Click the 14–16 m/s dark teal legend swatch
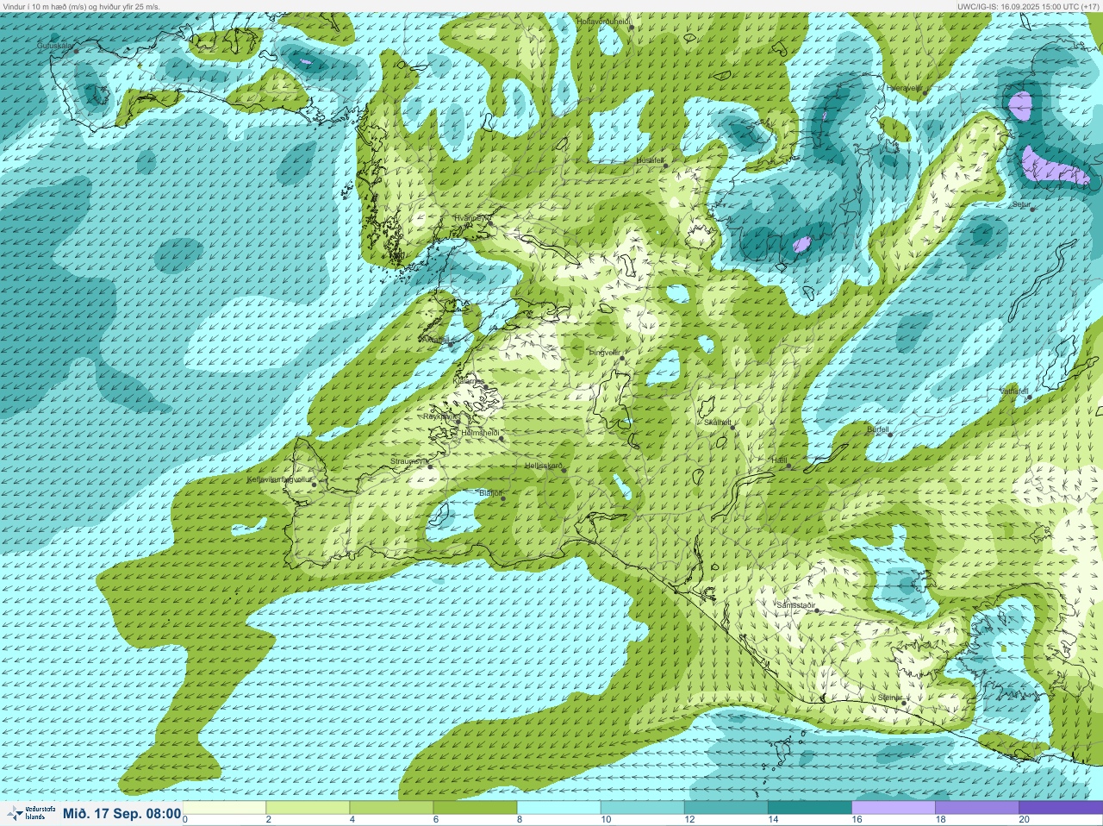 [x=809, y=808]
